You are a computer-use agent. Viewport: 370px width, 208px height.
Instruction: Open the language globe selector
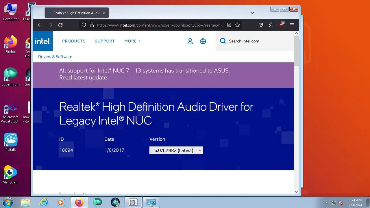203,41
